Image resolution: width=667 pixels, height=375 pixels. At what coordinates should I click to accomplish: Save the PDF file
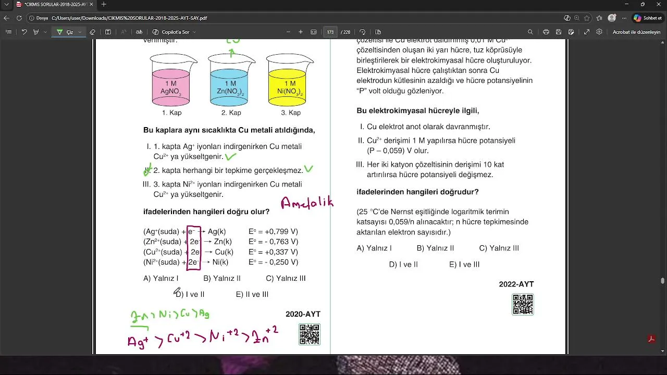(559, 32)
